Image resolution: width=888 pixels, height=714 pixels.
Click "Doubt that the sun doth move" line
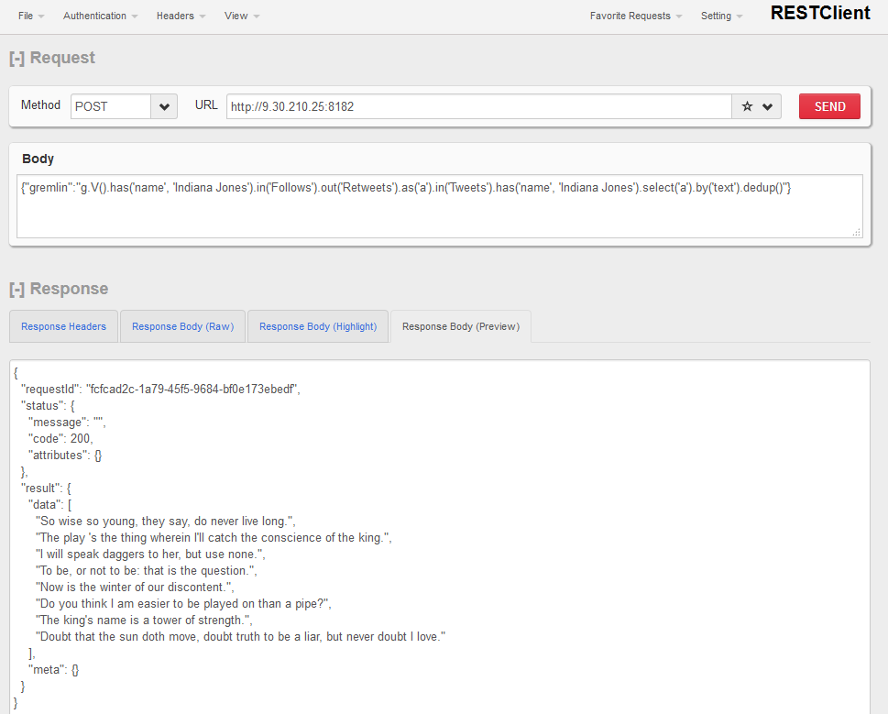tap(240, 636)
